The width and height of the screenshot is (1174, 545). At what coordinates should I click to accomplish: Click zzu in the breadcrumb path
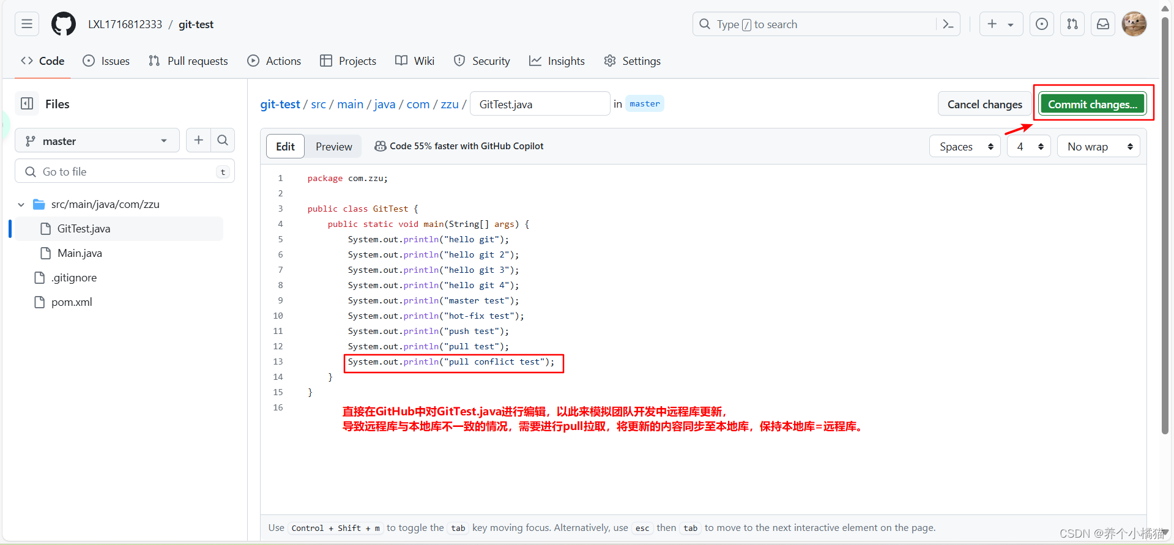click(x=450, y=104)
